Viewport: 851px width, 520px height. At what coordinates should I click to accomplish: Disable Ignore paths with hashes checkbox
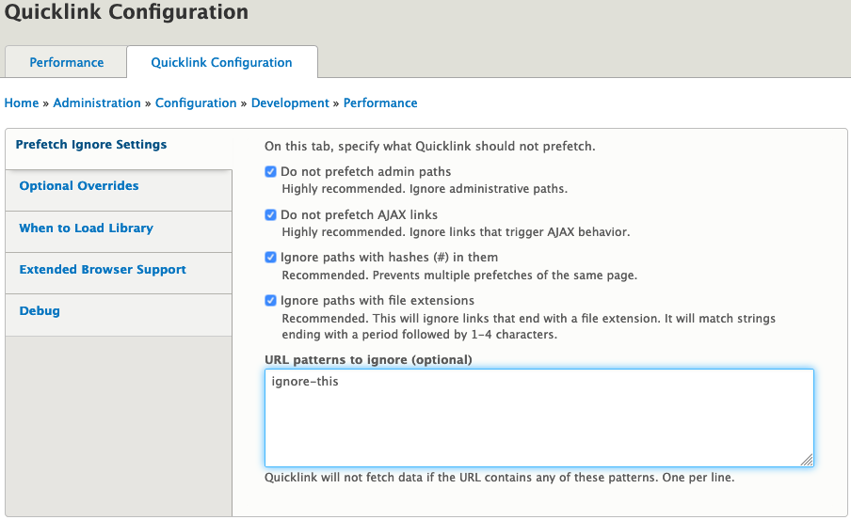click(x=271, y=258)
